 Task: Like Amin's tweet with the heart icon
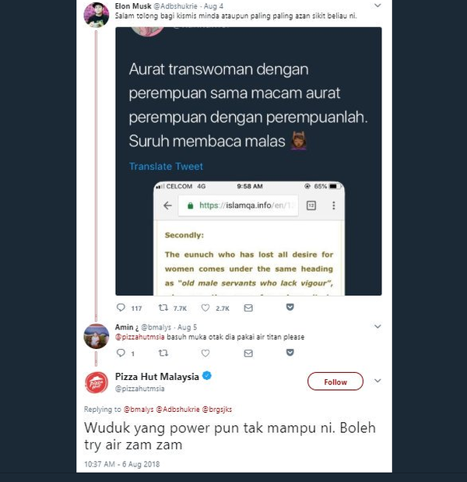coord(205,354)
